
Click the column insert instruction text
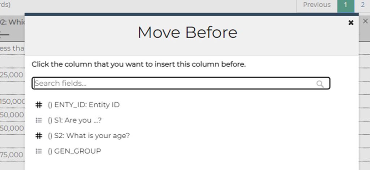pyautogui.click(x=138, y=65)
